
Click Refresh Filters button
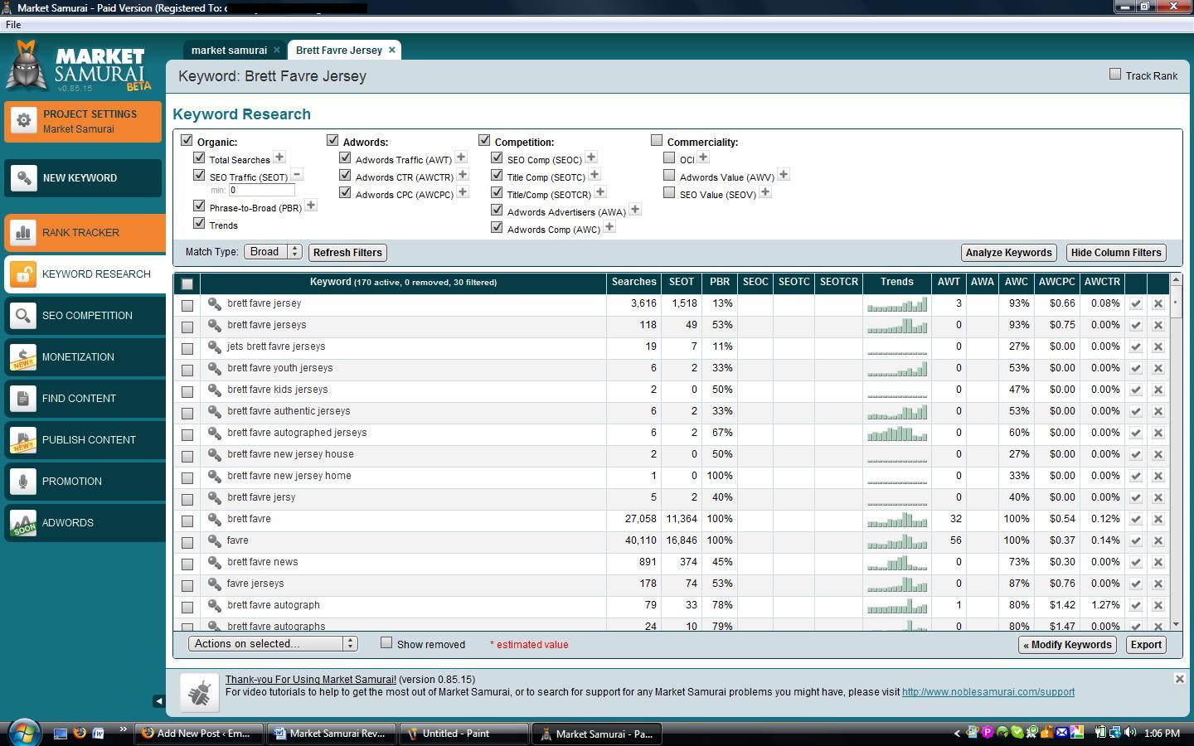tap(347, 253)
